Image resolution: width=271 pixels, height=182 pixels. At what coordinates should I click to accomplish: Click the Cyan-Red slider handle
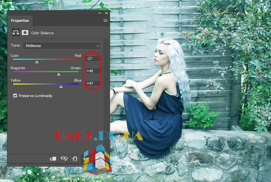tap(37, 62)
